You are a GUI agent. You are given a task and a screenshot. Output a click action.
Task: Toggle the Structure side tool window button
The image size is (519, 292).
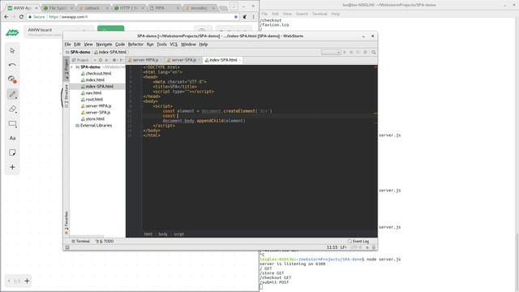coord(66,96)
